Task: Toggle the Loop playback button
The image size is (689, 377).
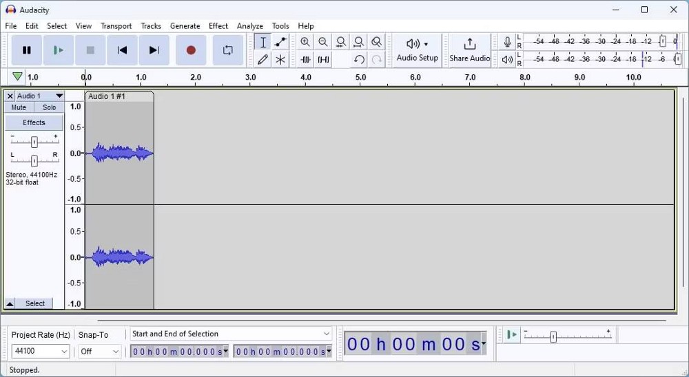Action: click(x=227, y=50)
